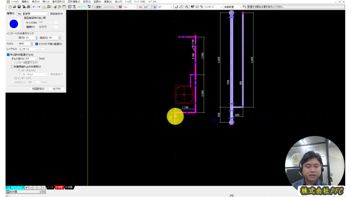This screenshot has height=197, width=351.
Task: Click the Print icon in toolbar
Action: coord(28,7)
